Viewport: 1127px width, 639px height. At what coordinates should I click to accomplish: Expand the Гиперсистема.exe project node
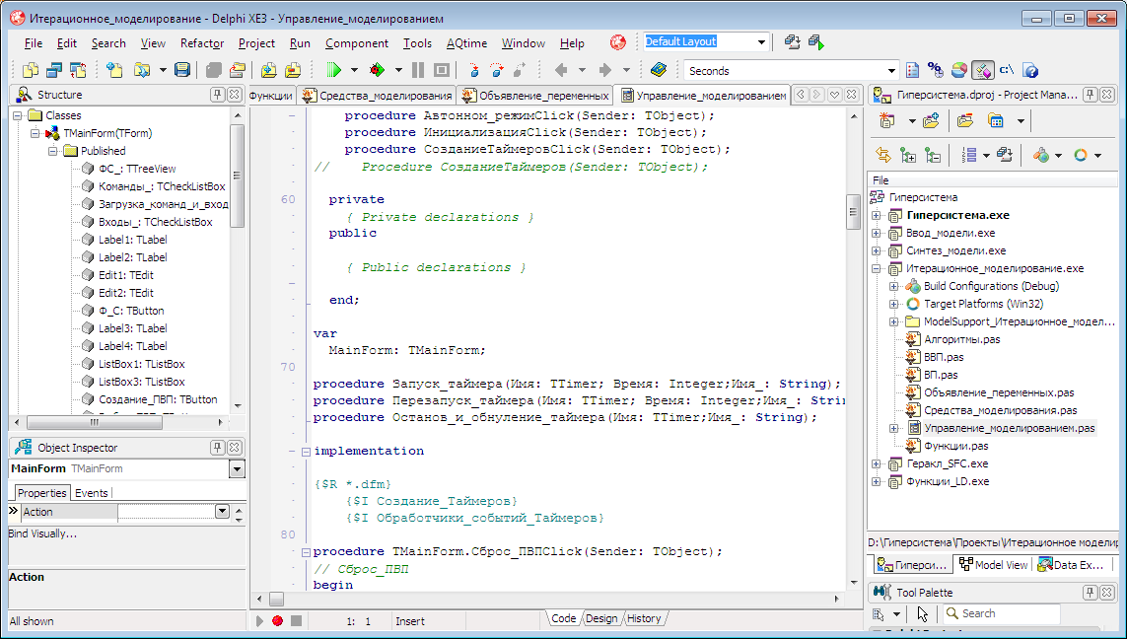[x=876, y=215]
